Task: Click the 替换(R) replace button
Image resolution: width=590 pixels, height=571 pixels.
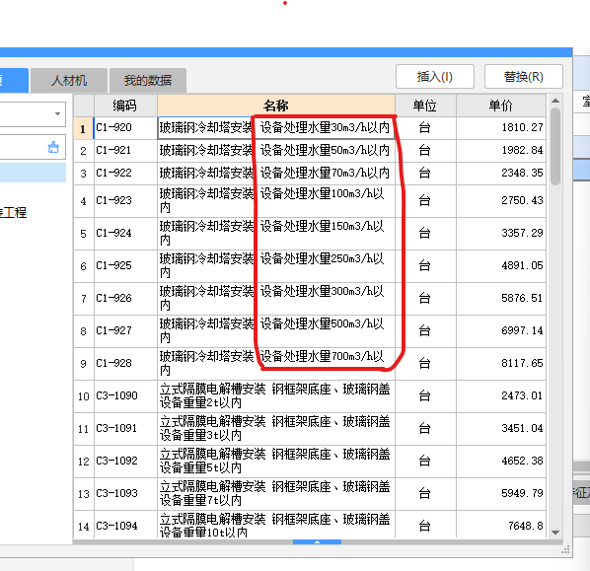Action: click(x=523, y=77)
